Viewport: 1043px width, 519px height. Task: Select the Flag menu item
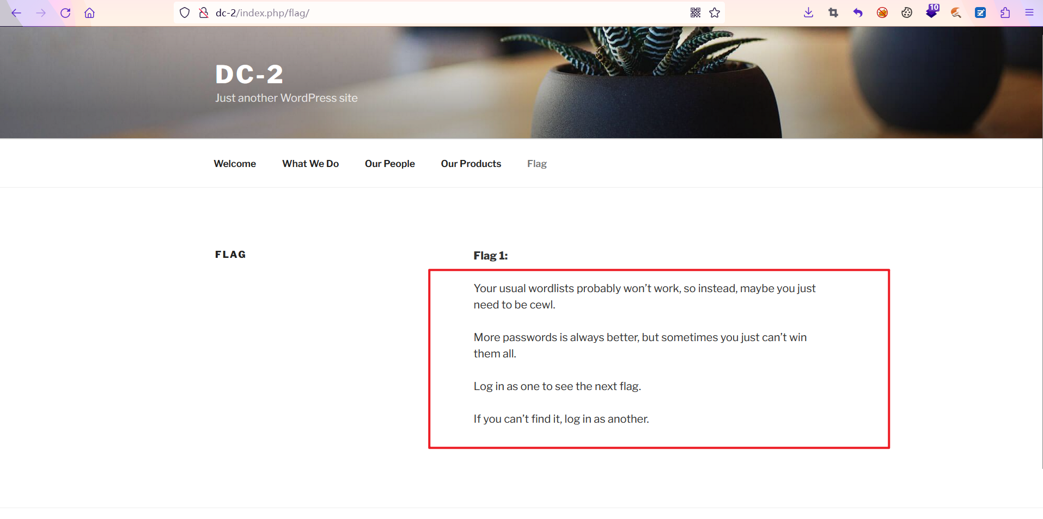(x=537, y=164)
